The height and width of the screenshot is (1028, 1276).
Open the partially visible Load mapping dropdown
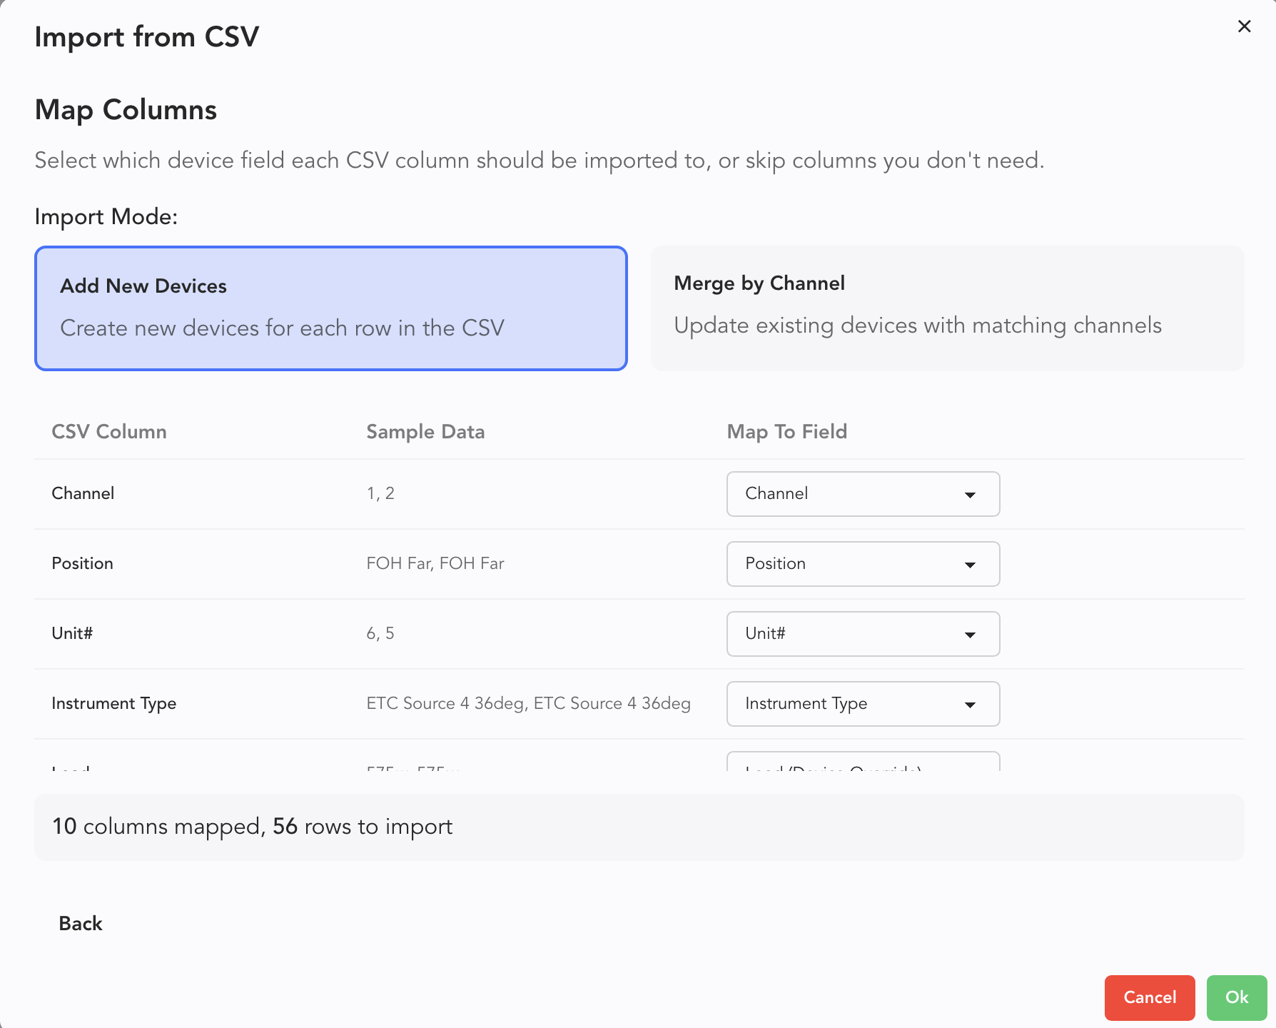[x=862, y=764]
